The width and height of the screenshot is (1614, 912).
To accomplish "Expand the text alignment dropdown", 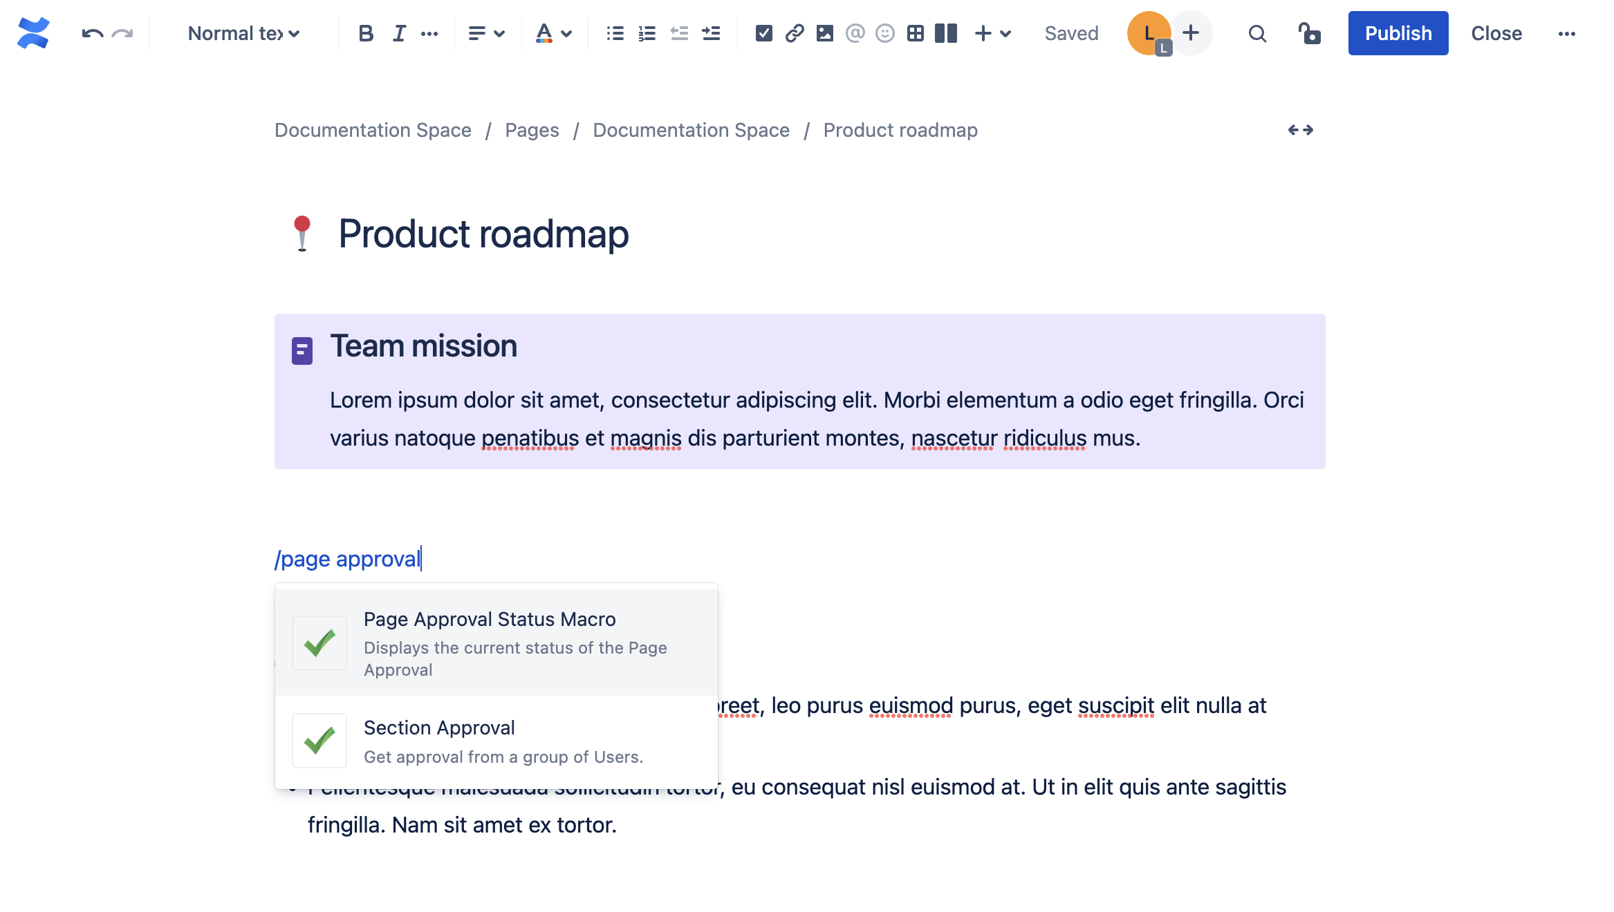I will (x=486, y=33).
